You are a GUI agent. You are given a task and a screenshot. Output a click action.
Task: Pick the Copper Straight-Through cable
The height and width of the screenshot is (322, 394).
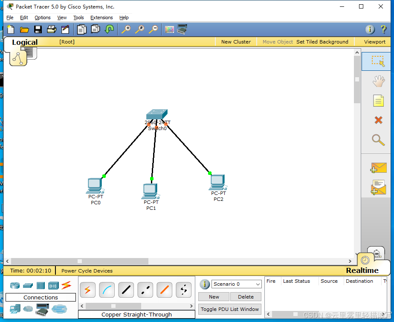click(x=126, y=290)
